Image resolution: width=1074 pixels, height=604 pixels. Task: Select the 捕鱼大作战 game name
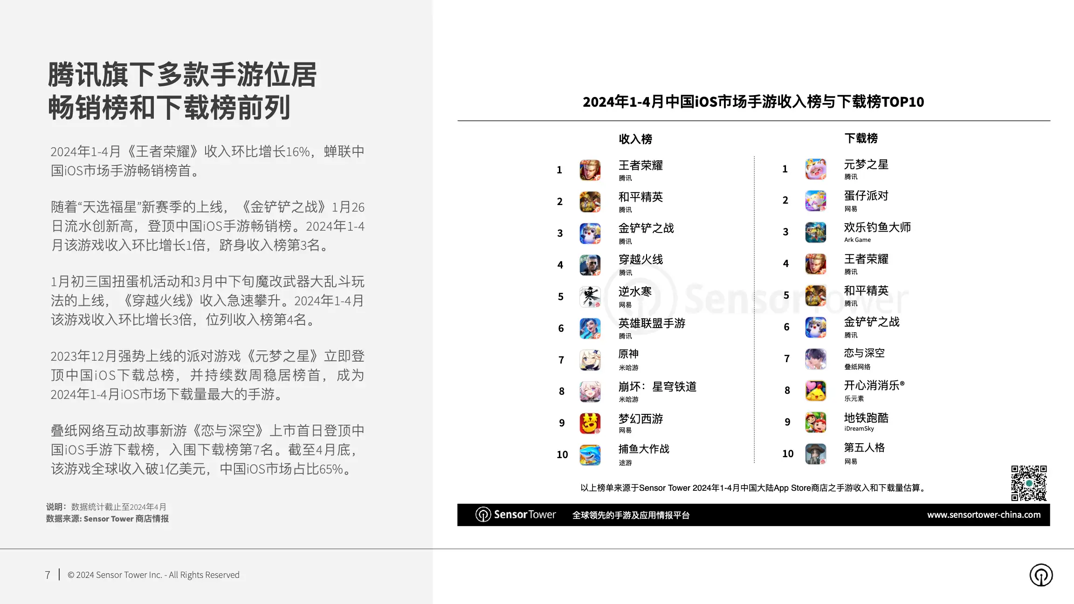[644, 449]
